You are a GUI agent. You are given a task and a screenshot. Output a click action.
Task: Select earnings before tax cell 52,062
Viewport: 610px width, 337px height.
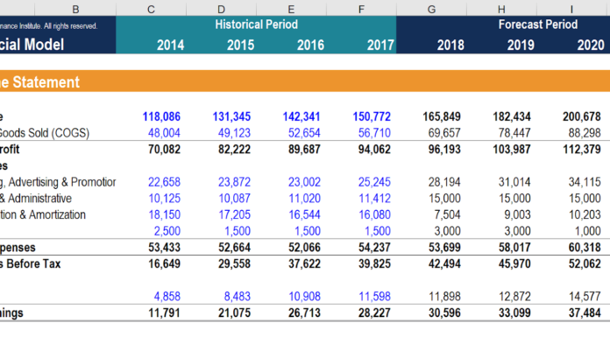584,263
